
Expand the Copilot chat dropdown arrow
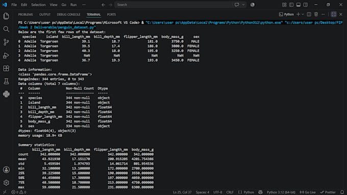tap(243, 5)
